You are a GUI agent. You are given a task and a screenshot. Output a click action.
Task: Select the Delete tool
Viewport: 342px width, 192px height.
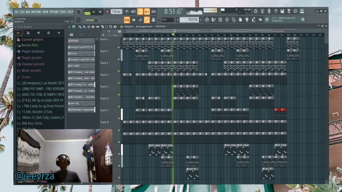(89, 27)
